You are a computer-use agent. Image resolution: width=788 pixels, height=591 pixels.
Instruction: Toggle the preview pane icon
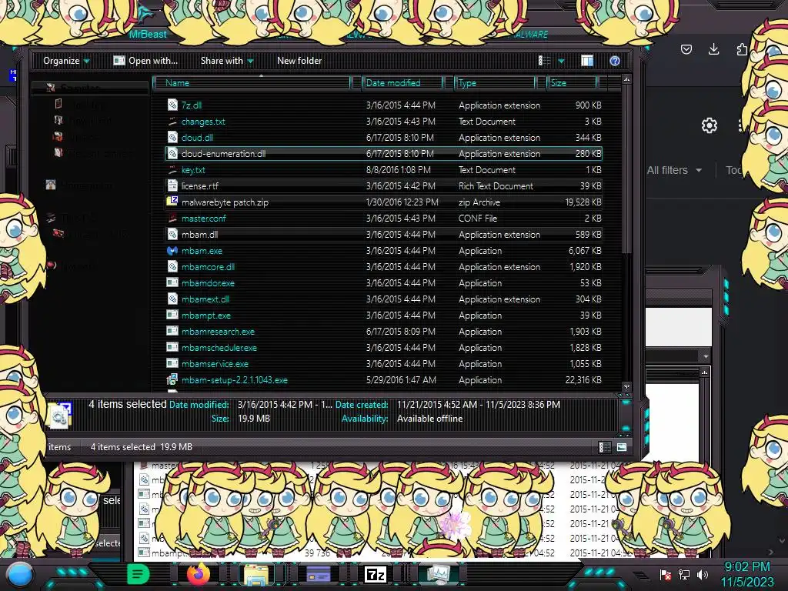[x=587, y=61]
